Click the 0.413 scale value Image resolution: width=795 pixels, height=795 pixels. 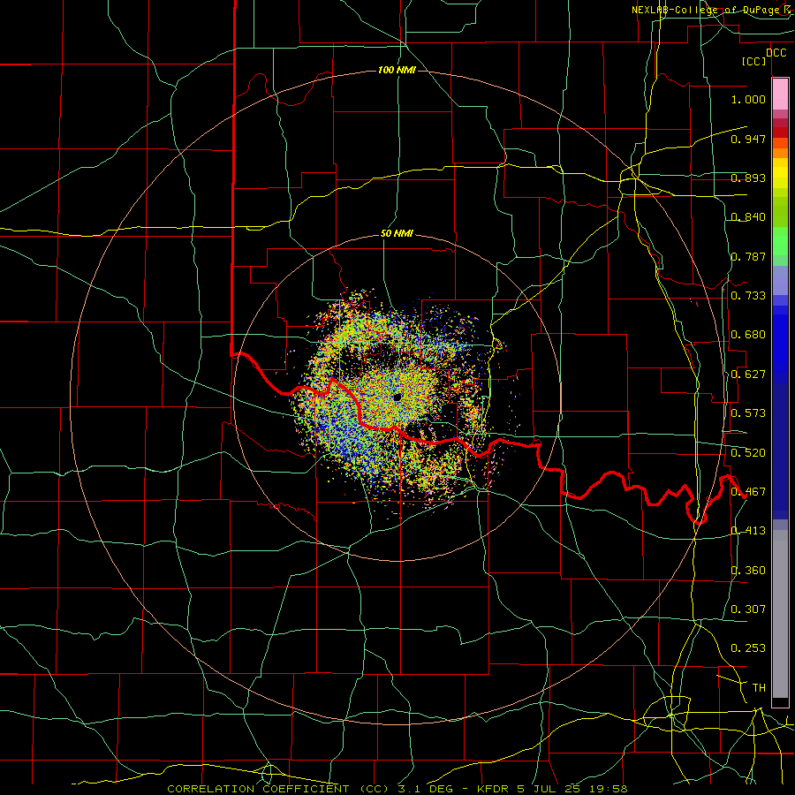point(748,531)
